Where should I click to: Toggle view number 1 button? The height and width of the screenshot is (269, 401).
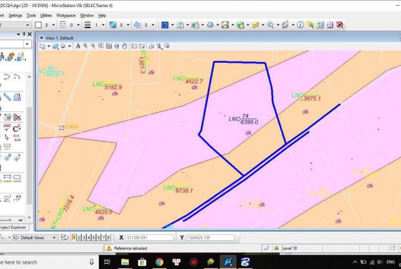(74, 238)
